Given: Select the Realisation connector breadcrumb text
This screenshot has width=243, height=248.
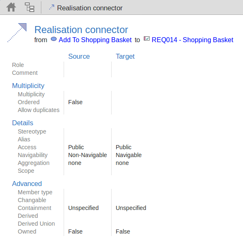Looking at the screenshot, I should tap(90, 8).
